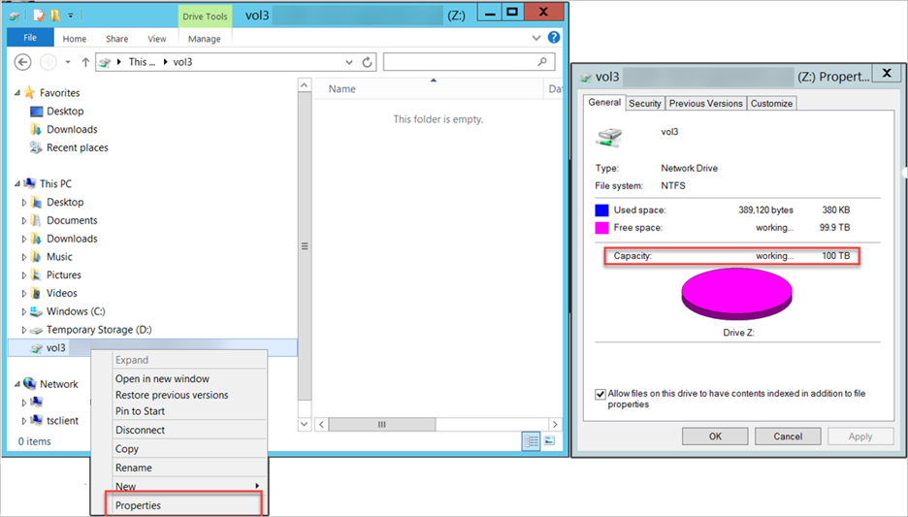Switch to large icons view layout
Viewport: 908px width, 517px height.
click(x=549, y=441)
